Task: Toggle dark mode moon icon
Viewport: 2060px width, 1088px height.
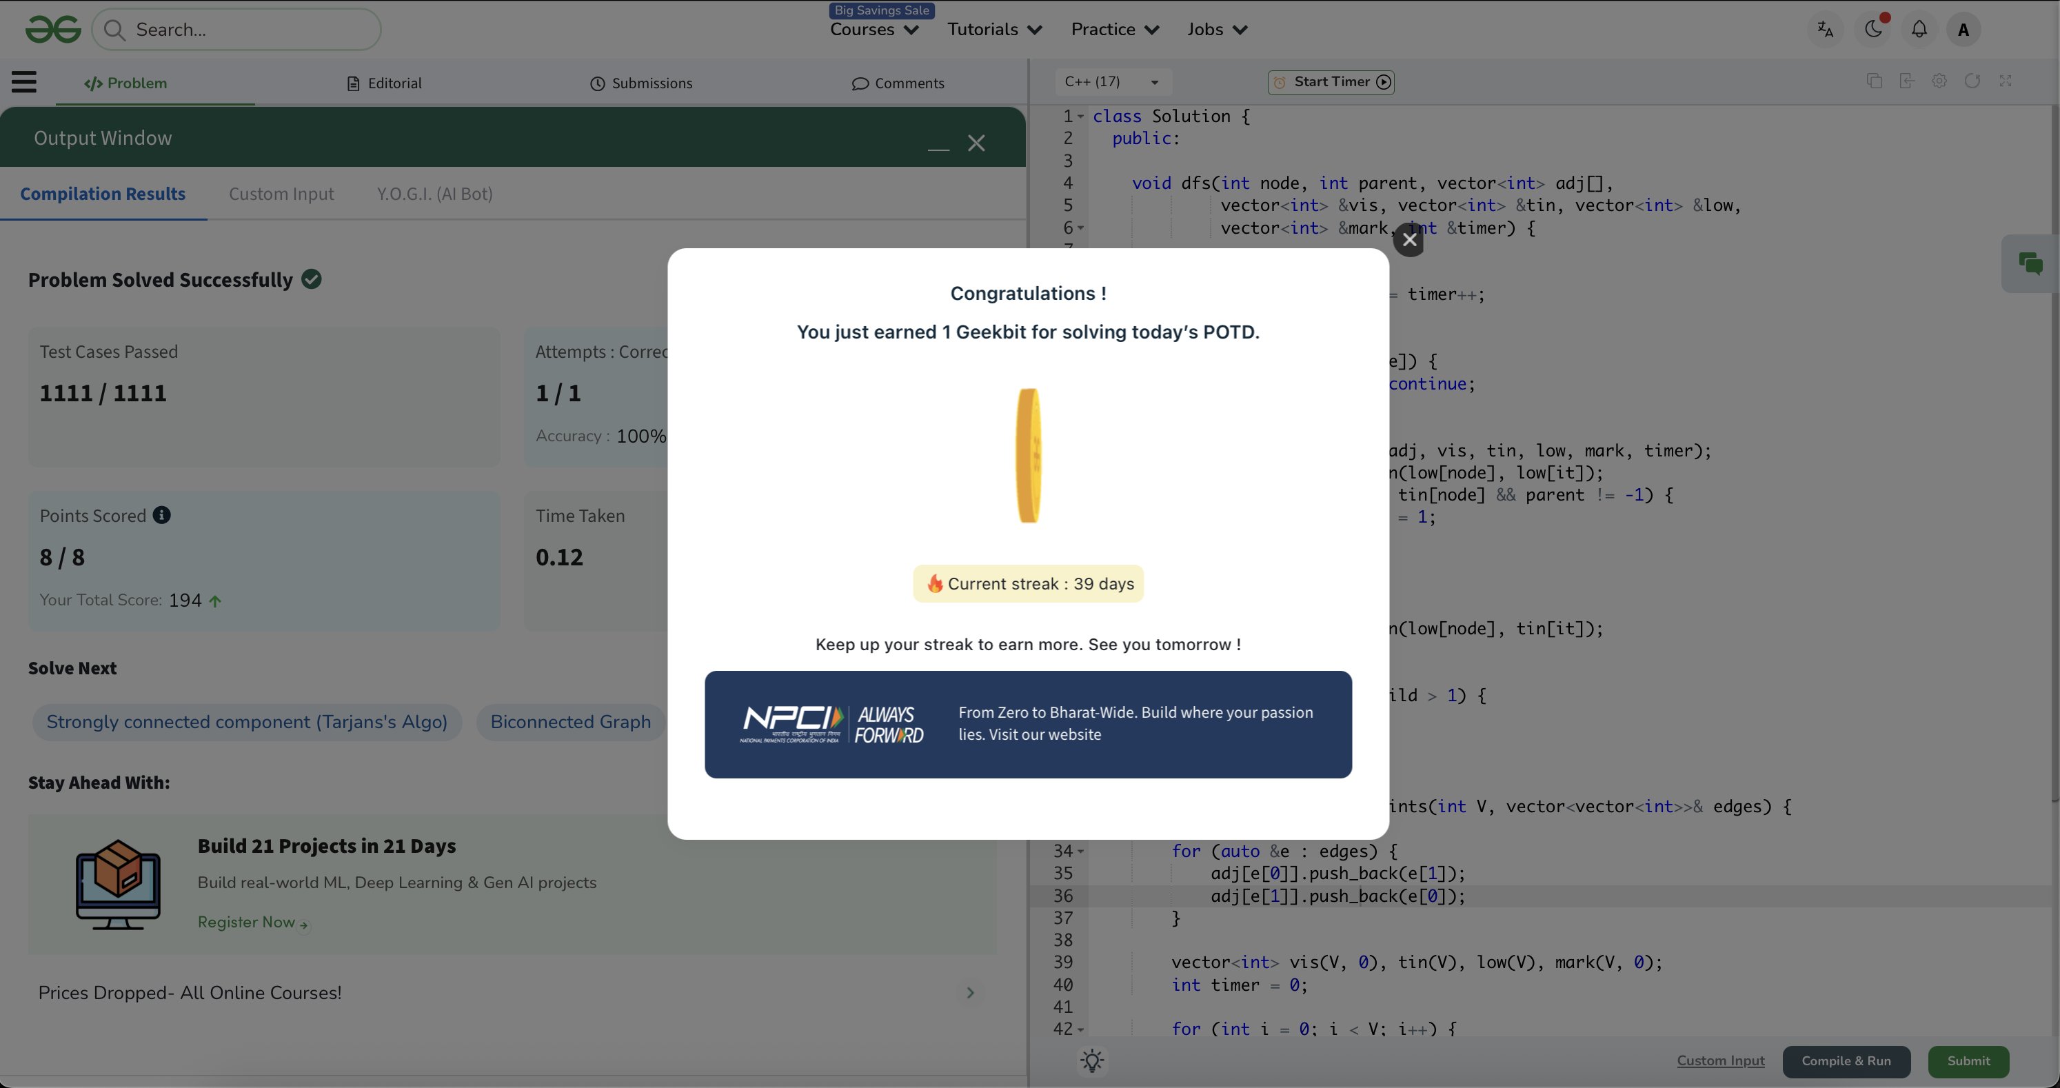Action: pyautogui.click(x=1873, y=30)
